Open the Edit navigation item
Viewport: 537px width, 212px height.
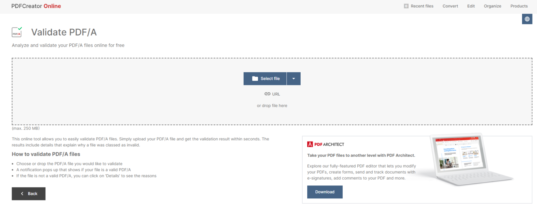click(471, 6)
